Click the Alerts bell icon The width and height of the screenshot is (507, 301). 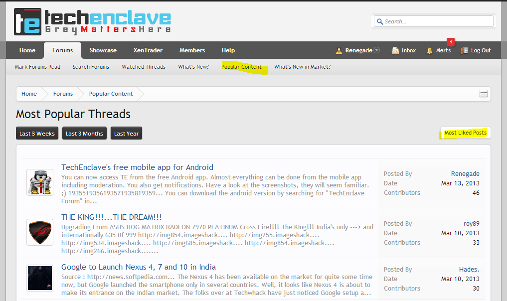tap(429, 50)
